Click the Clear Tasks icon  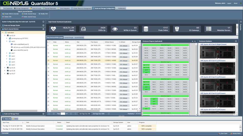(219, 133)
